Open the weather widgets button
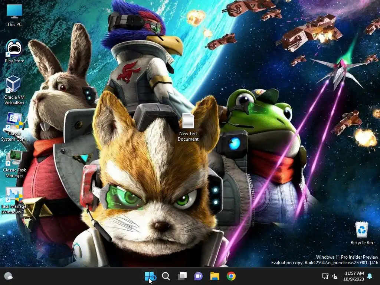 [9, 276]
